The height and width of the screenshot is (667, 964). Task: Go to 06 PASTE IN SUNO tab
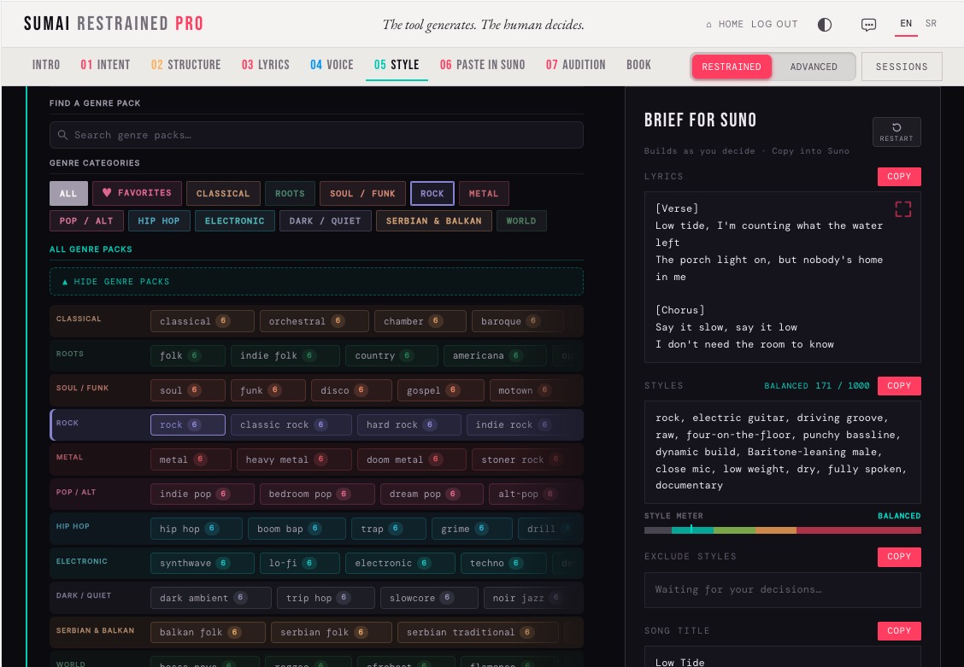pyautogui.click(x=483, y=65)
